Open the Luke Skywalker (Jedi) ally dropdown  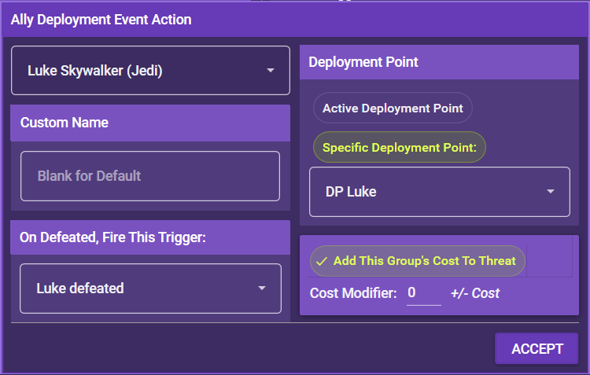tap(150, 70)
